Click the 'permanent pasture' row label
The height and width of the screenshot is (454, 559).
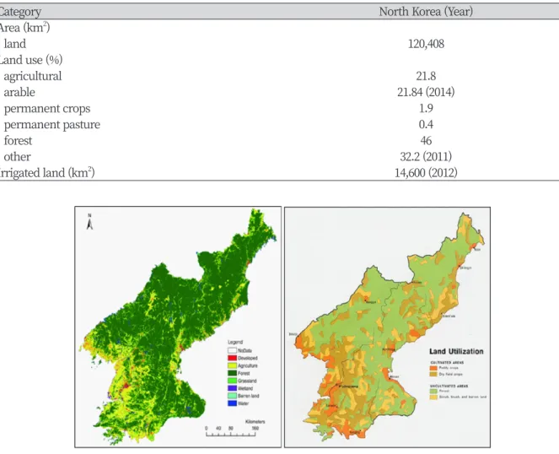[x=52, y=125]
